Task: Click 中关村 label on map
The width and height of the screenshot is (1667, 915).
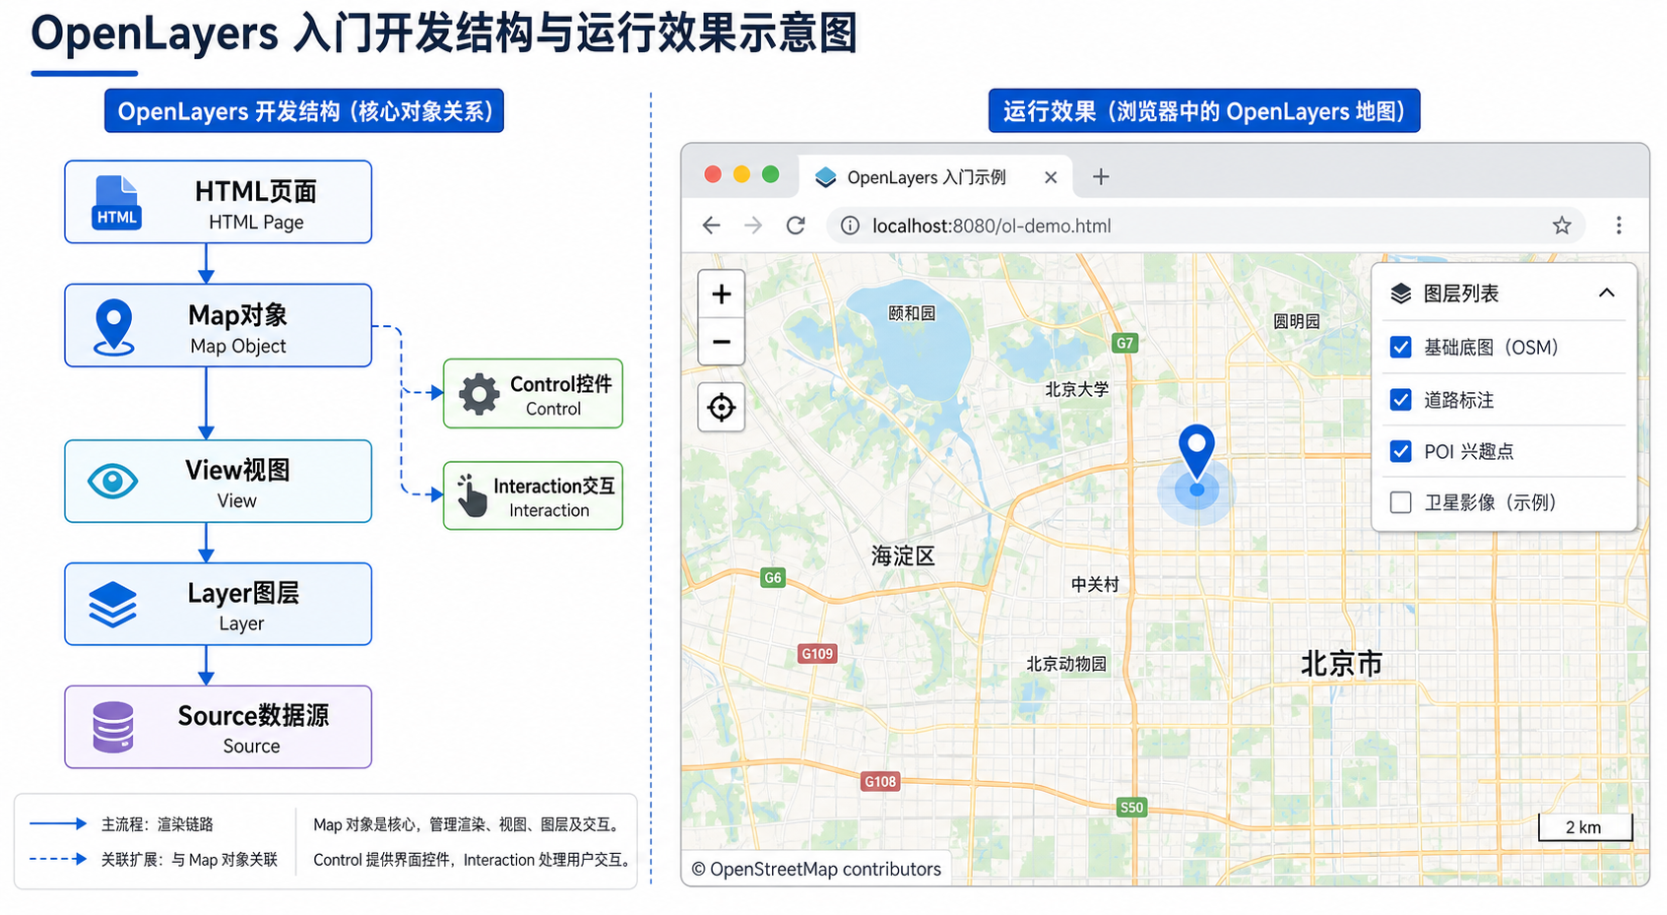Action: pos(1095,584)
